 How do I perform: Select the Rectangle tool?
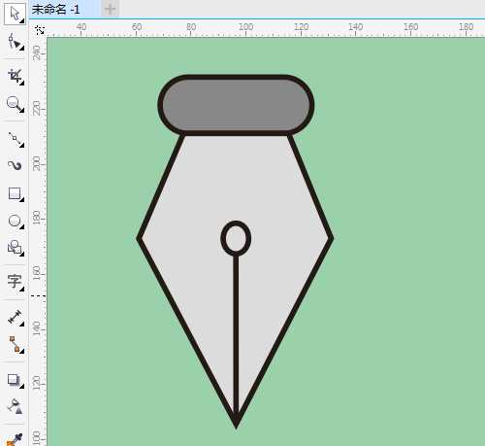[15, 193]
